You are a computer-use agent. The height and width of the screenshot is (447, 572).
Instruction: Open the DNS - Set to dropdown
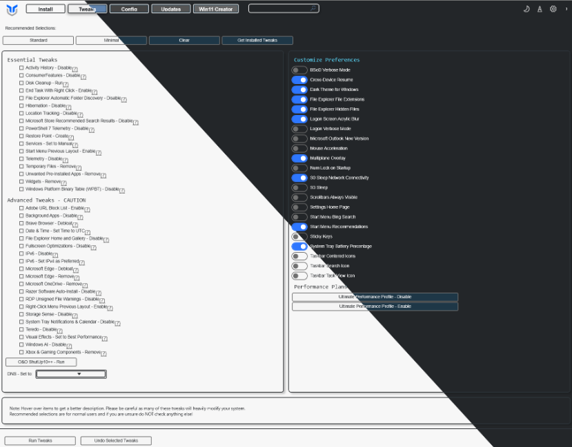click(71, 374)
